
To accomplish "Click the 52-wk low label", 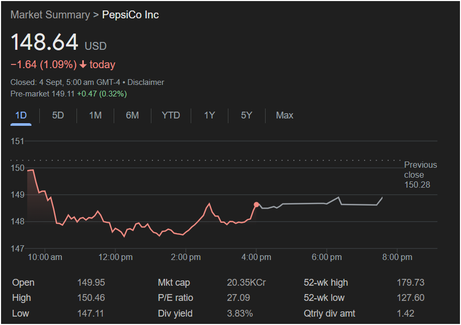I will tap(324, 298).
